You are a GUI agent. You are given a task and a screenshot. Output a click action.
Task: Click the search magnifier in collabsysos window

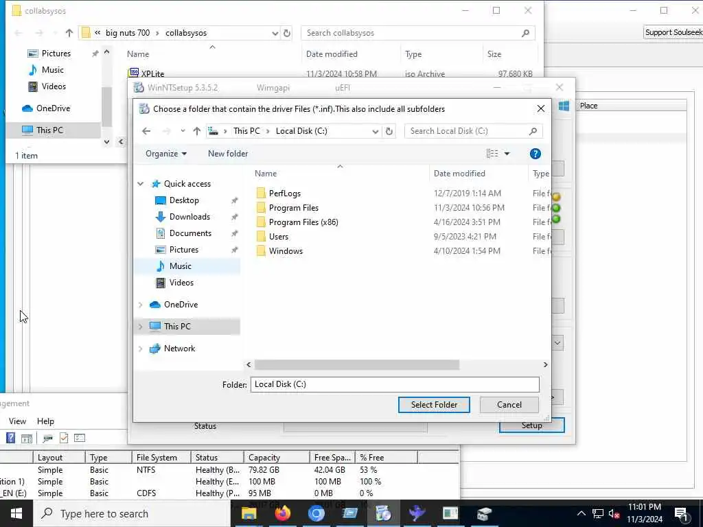tap(525, 33)
